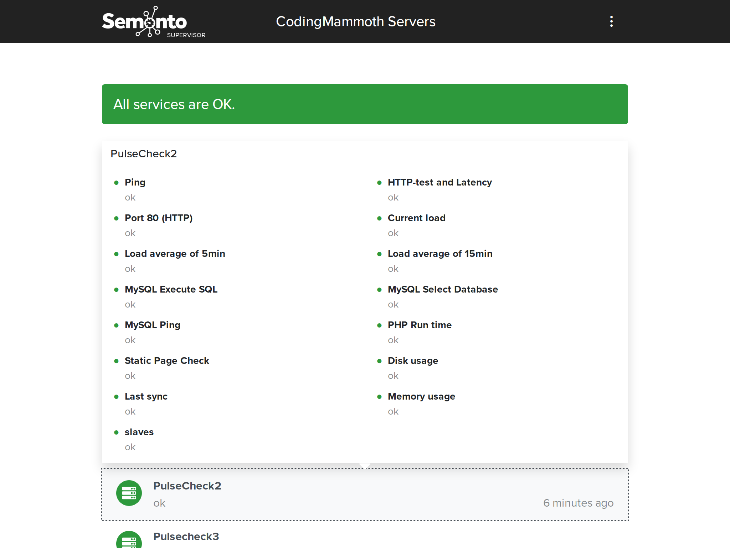730x548 pixels.
Task: Click the '6 minutes ago' timestamp
Action: coord(578,503)
